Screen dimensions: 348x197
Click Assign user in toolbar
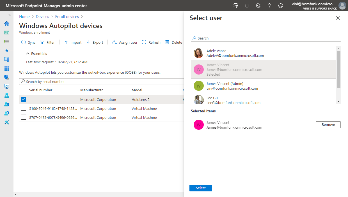click(x=125, y=42)
